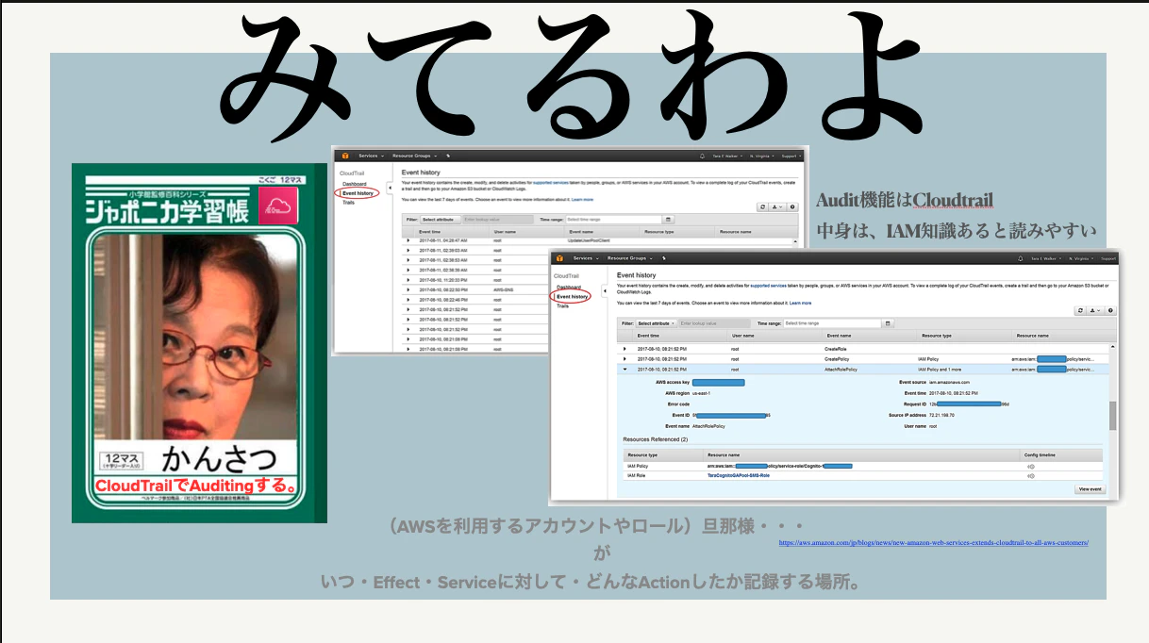
Task: Click the Event time column header in the front window
Action: coord(649,336)
